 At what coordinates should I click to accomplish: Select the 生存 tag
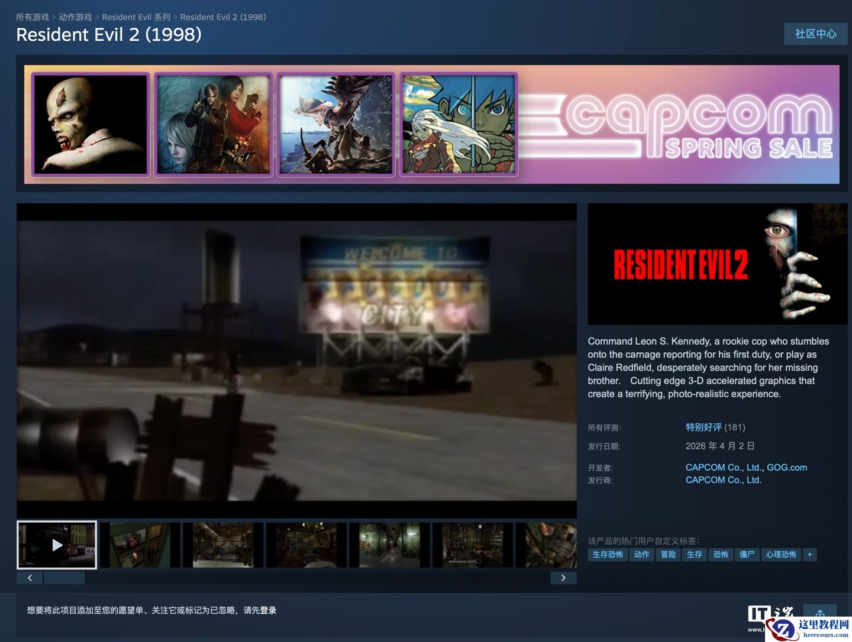[x=695, y=555]
